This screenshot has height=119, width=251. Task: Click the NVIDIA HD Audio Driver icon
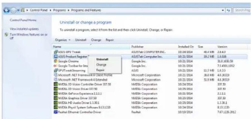coord(56,103)
